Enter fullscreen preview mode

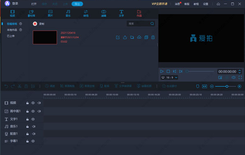[x=240, y=77]
